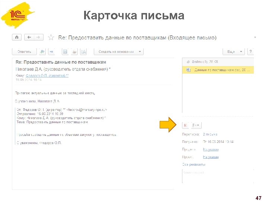The height and width of the screenshot is (201, 268).
Task: Click signature С уважением, Федоров О.П.
Action: click(39, 143)
